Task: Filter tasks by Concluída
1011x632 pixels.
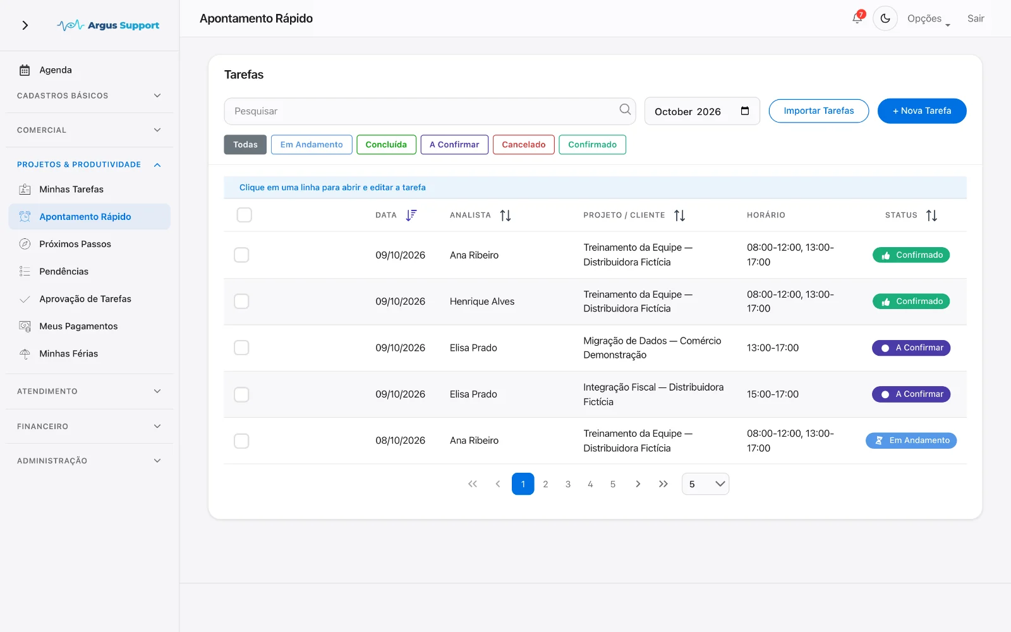Action: (x=386, y=145)
